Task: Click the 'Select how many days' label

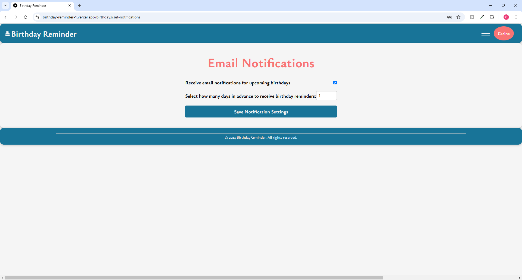Action: point(250,96)
